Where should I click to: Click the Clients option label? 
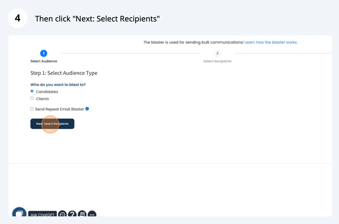point(42,99)
